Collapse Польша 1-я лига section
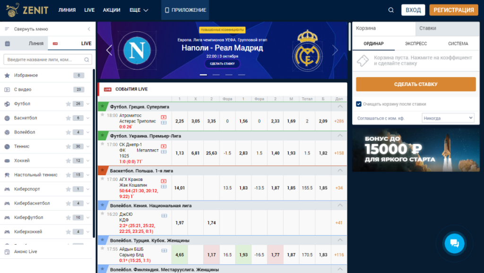This screenshot has height=273, width=484. [340, 171]
